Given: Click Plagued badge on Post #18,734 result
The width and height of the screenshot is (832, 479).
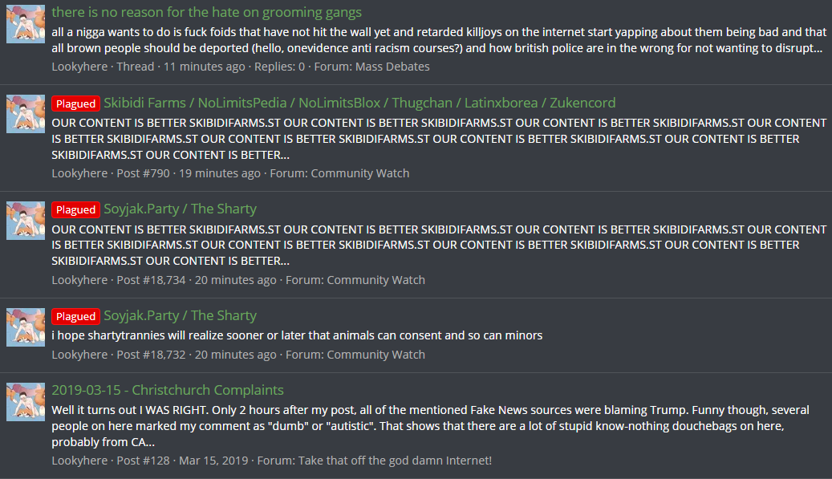Looking at the screenshot, I should coord(76,209).
